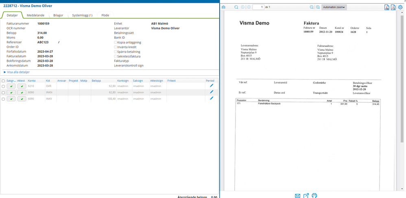Click the second PDF export icon
Image resolution: width=406 pixels, height=198 pixels.
(393, 7)
